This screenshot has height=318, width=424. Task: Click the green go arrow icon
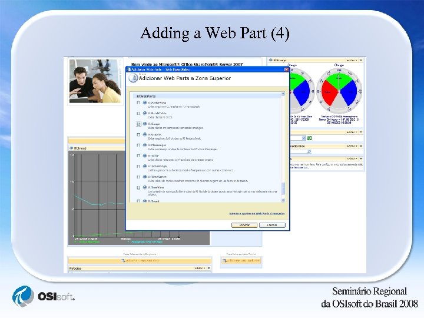[x=309, y=138]
